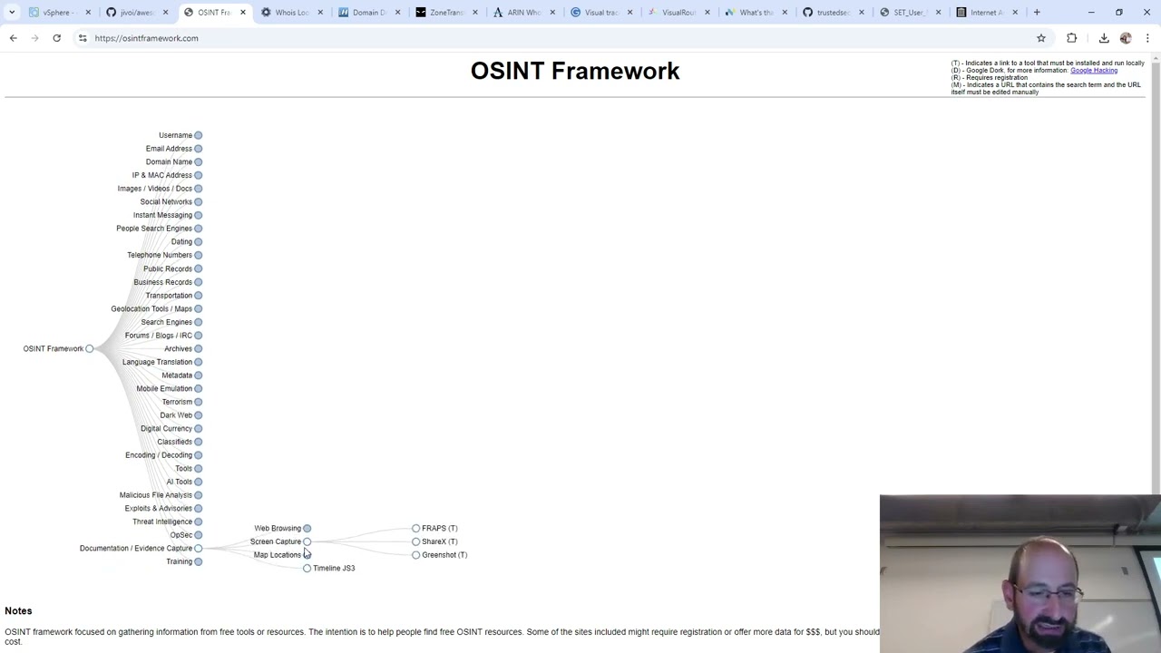The height and width of the screenshot is (653, 1161).
Task: Click the Training label
Action: click(179, 561)
